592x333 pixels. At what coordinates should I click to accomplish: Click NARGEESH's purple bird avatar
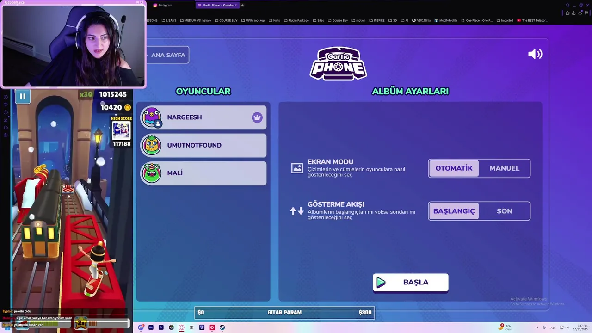[152, 117]
